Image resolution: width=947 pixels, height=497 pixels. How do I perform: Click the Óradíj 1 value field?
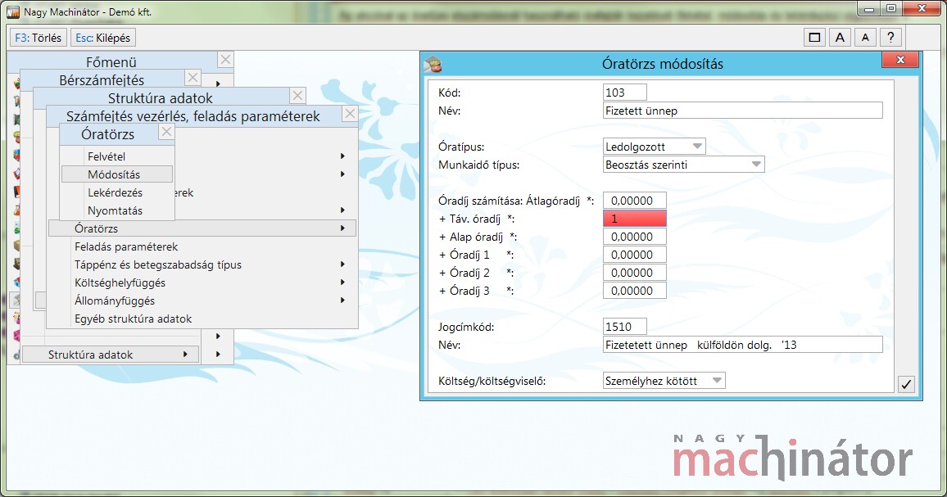[x=635, y=255]
